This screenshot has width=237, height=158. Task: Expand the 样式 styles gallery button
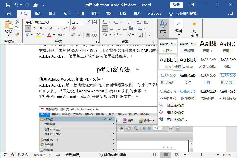[163, 28]
